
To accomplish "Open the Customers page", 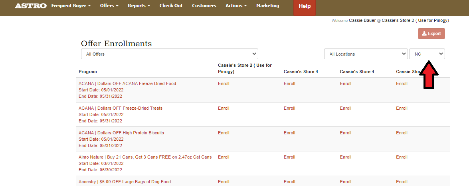I will 204,6.
